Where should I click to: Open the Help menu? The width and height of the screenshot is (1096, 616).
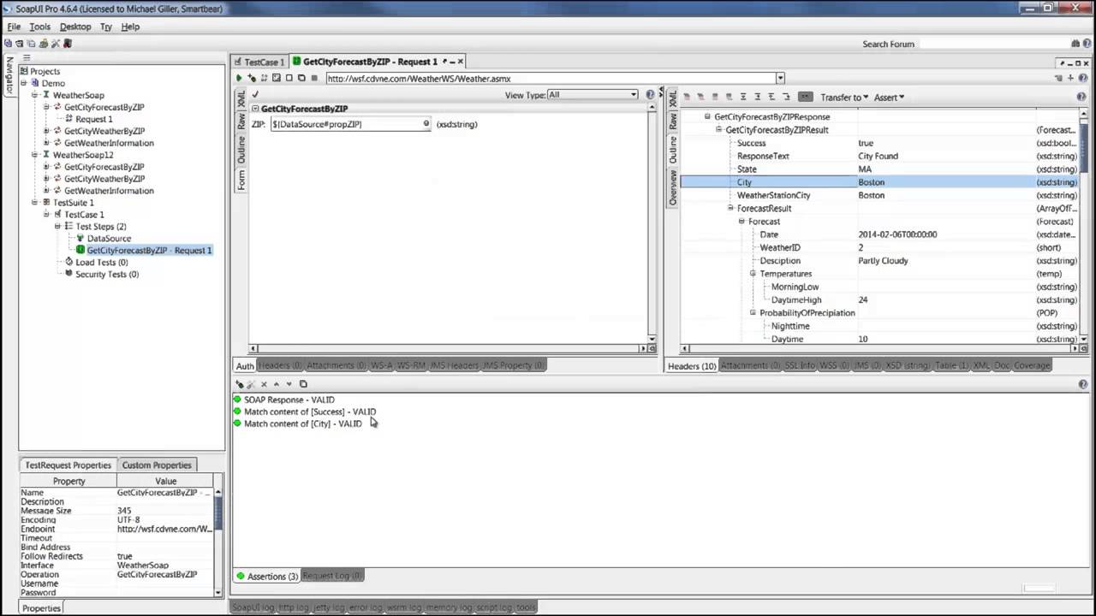coord(130,27)
